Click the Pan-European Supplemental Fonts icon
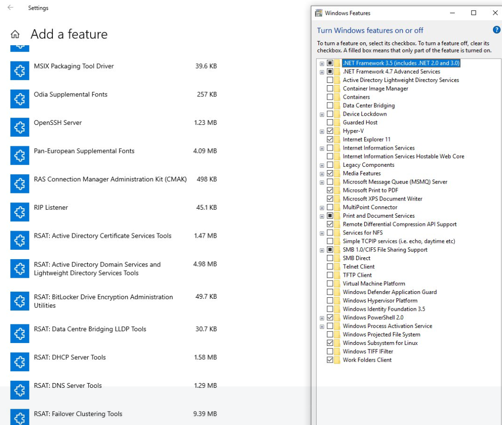The height and width of the screenshot is (425, 502). pos(20,155)
